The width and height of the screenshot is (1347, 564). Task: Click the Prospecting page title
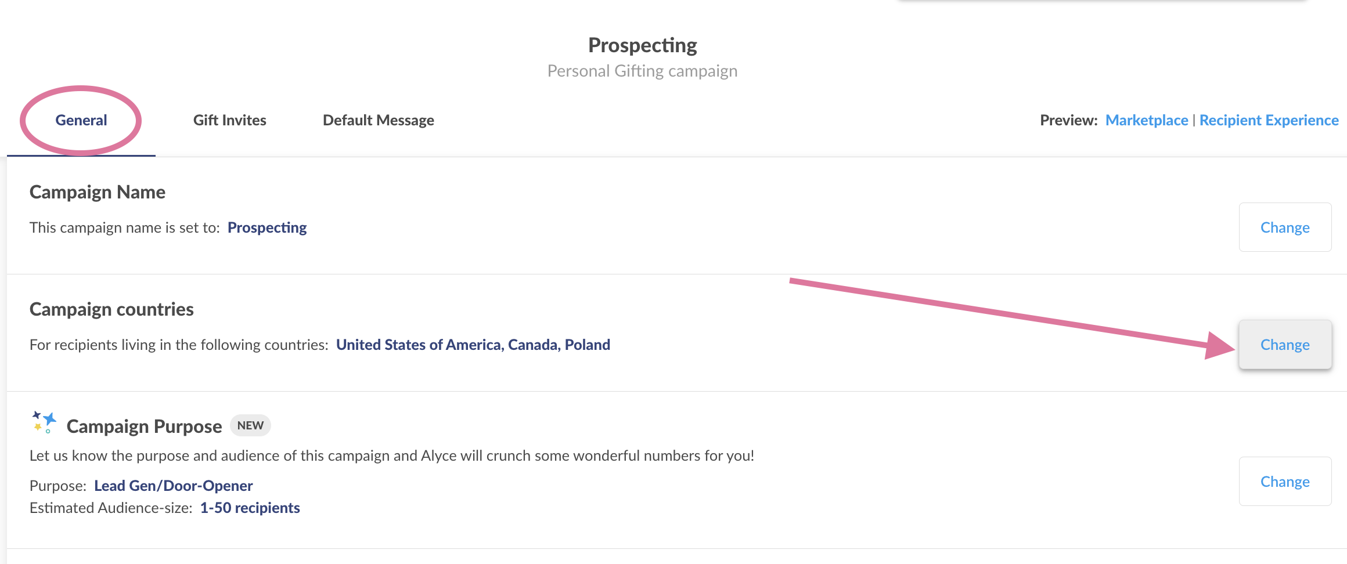[x=642, y=45]
